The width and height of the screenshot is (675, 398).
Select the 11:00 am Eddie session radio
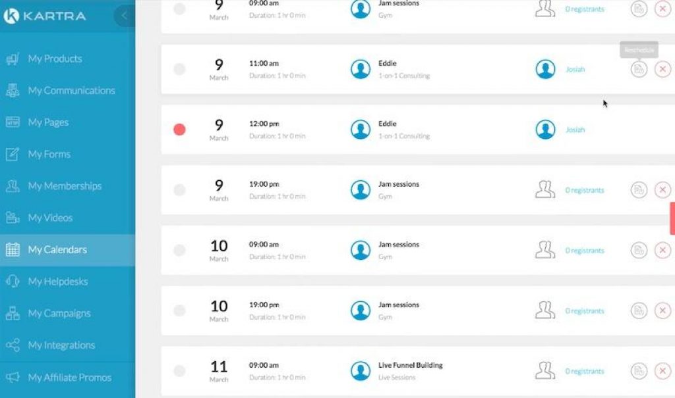coord(179,69)
